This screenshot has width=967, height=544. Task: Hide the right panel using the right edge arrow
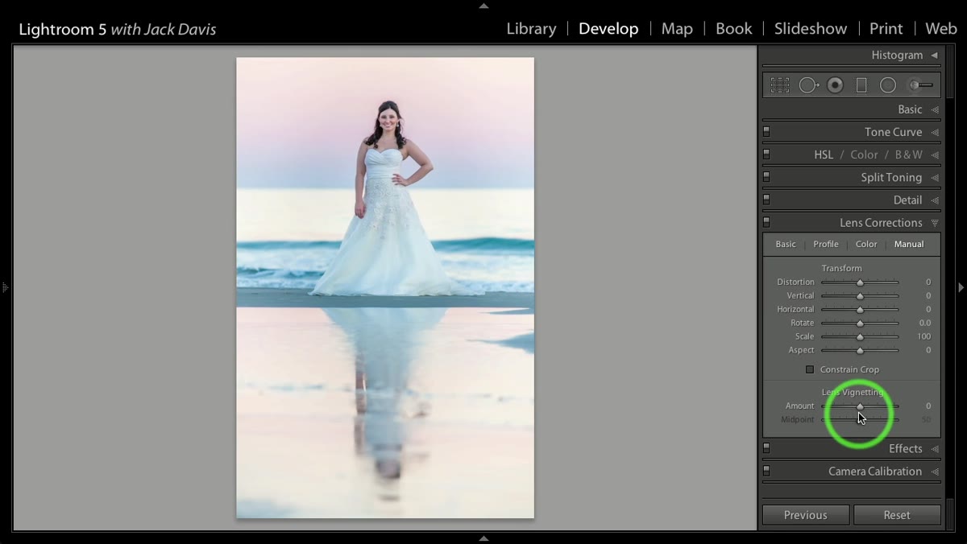pos(961,287)
